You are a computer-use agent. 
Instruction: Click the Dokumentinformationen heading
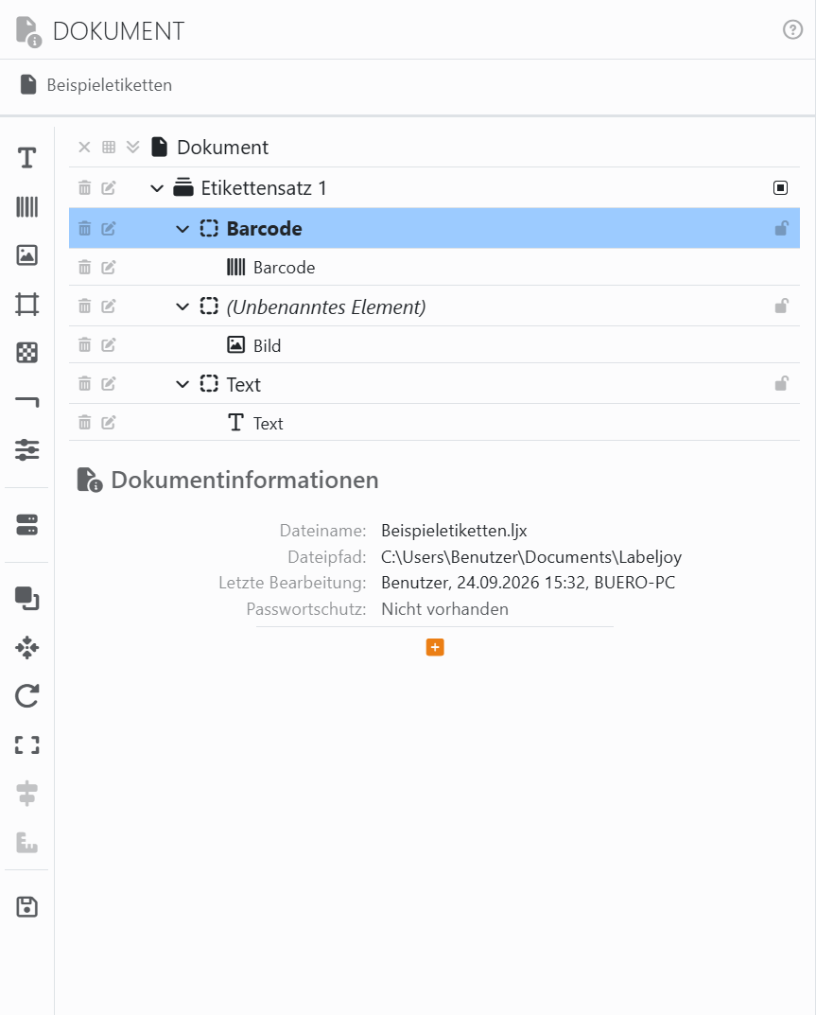[245, 480]
